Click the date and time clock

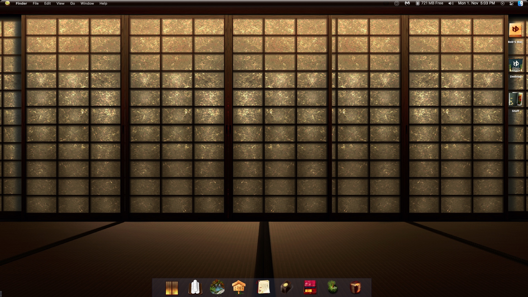(x=476, y=3)
